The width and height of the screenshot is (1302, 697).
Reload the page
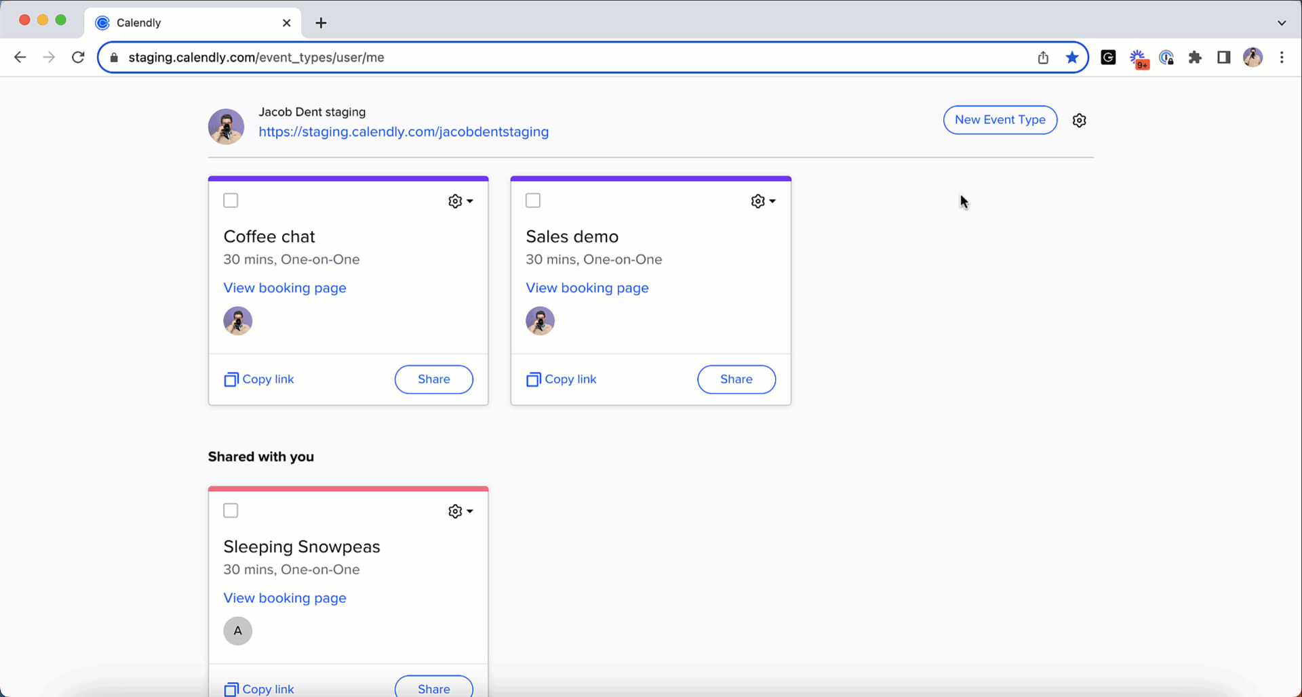point(79,58)
